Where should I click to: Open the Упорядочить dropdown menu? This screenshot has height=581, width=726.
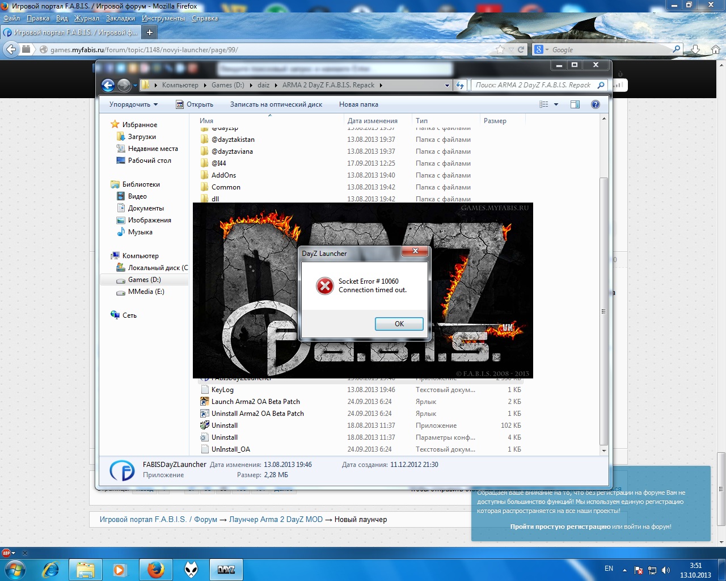pyautogui.click(x=133, y=104)
